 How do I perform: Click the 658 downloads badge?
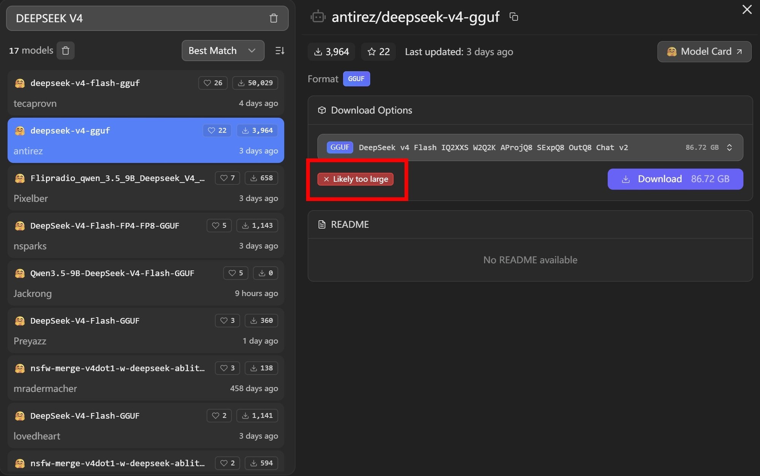pos(261,178)
